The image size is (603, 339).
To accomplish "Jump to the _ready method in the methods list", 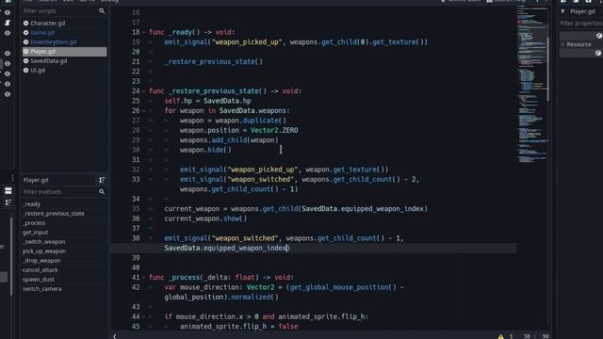I will (31, 204).
